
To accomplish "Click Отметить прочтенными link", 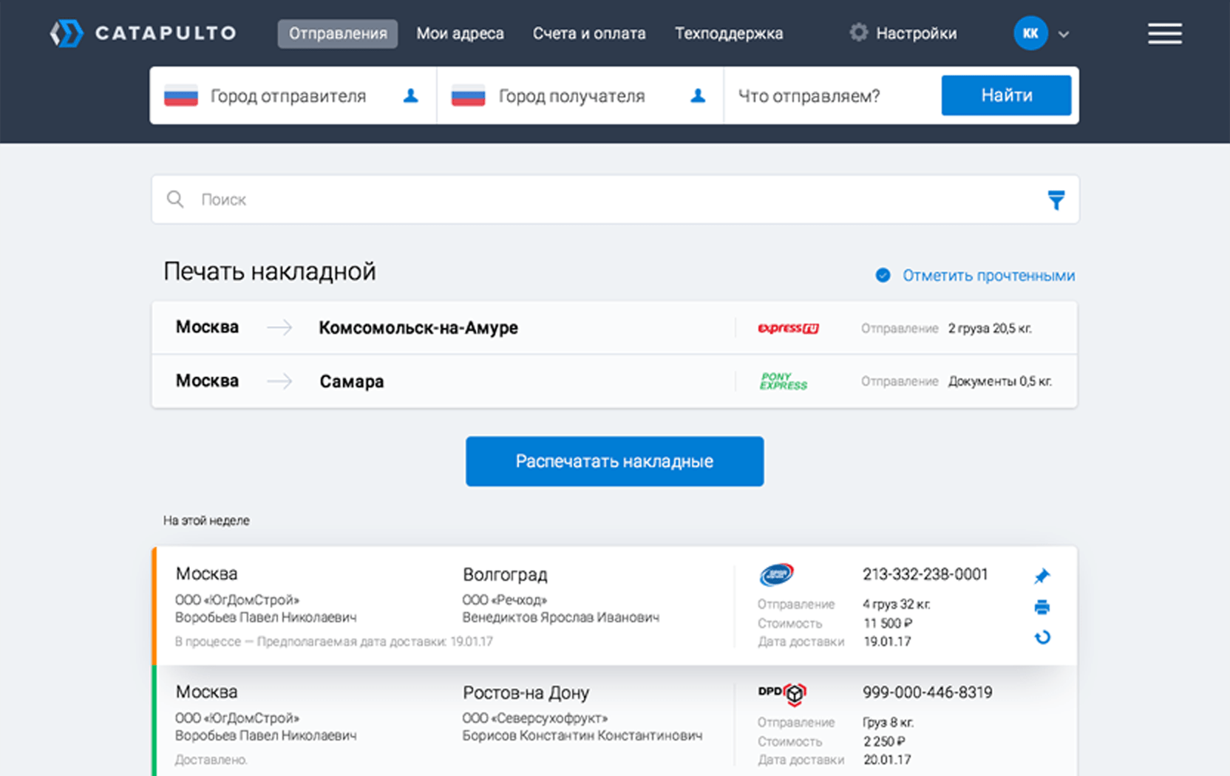I will coord(988,276).
